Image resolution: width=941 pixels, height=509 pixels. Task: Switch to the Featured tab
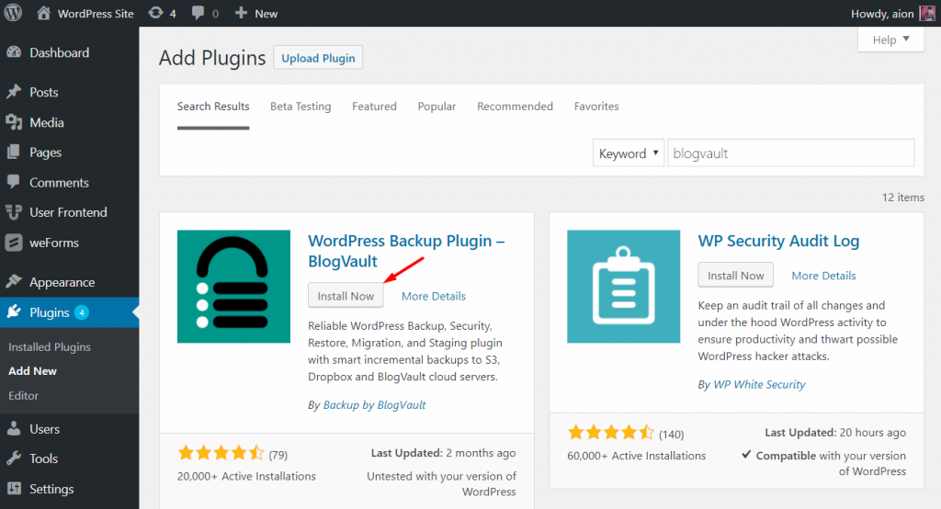point(374,107)
